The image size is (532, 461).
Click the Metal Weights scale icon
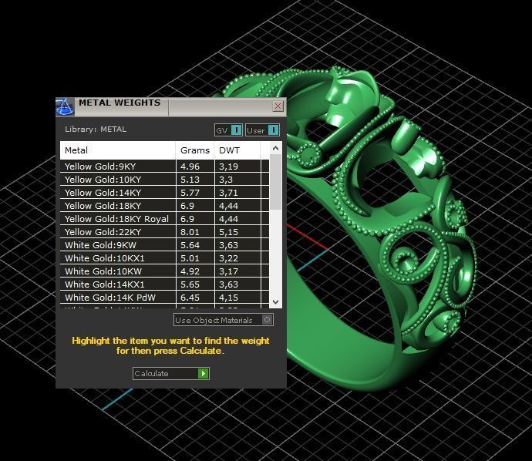click(x=65, y=107)
